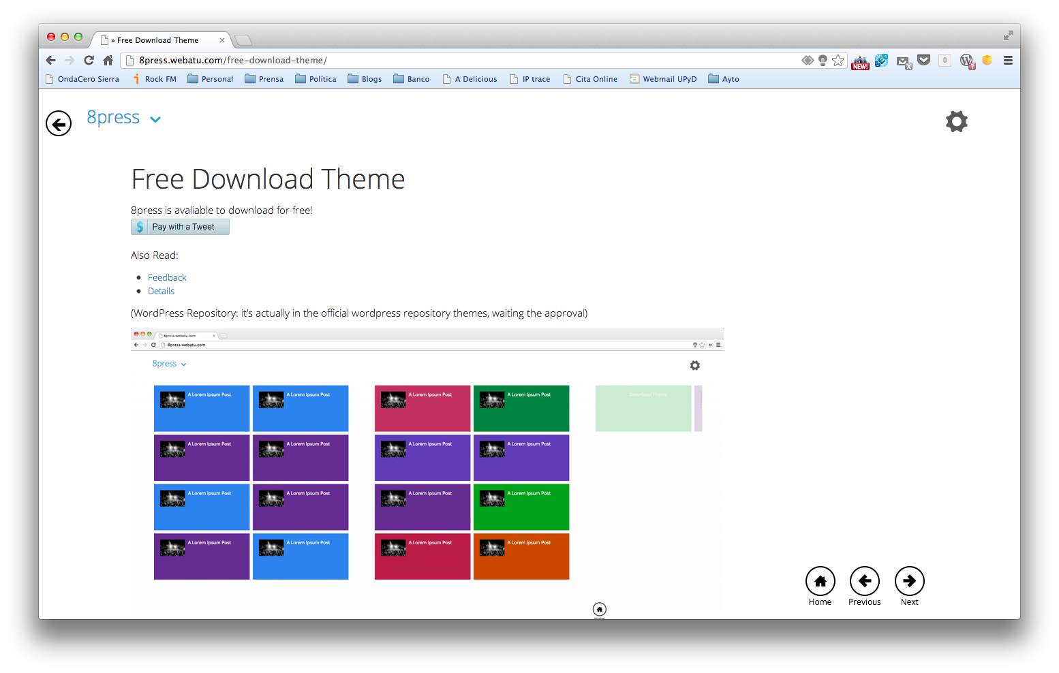
Task: Open the Política bookmarks folder
Action: point(316,79)
